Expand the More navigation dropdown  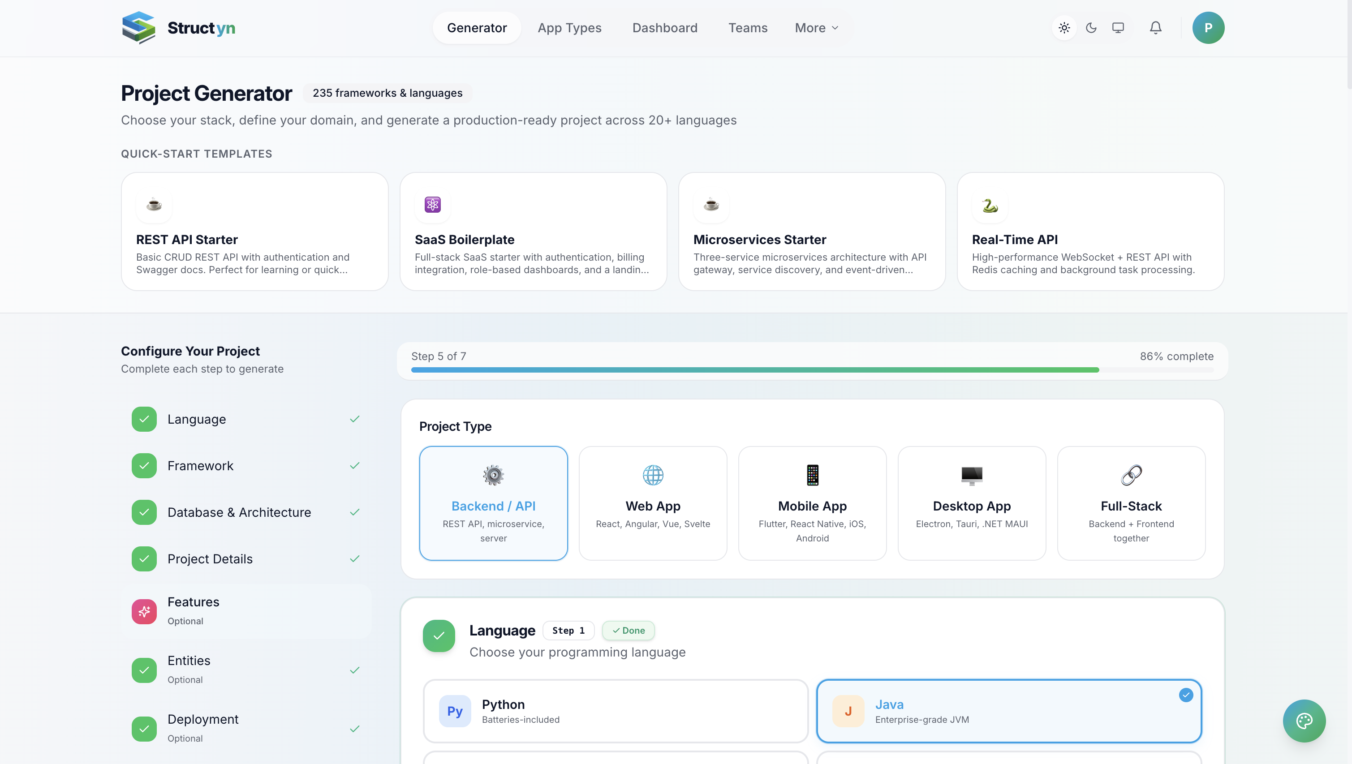pos(817,28)
